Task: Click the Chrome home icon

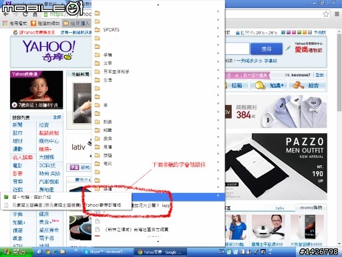Action: (x=35, y=15)
